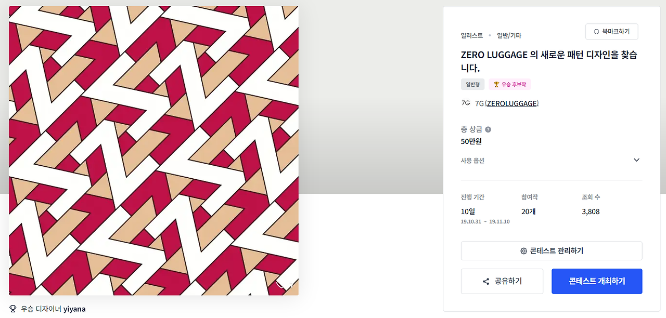The height and width of the screenshot is (318, 666).
Task: Expand the 사용 옵션 chevron
Action: tap(636, 160)
